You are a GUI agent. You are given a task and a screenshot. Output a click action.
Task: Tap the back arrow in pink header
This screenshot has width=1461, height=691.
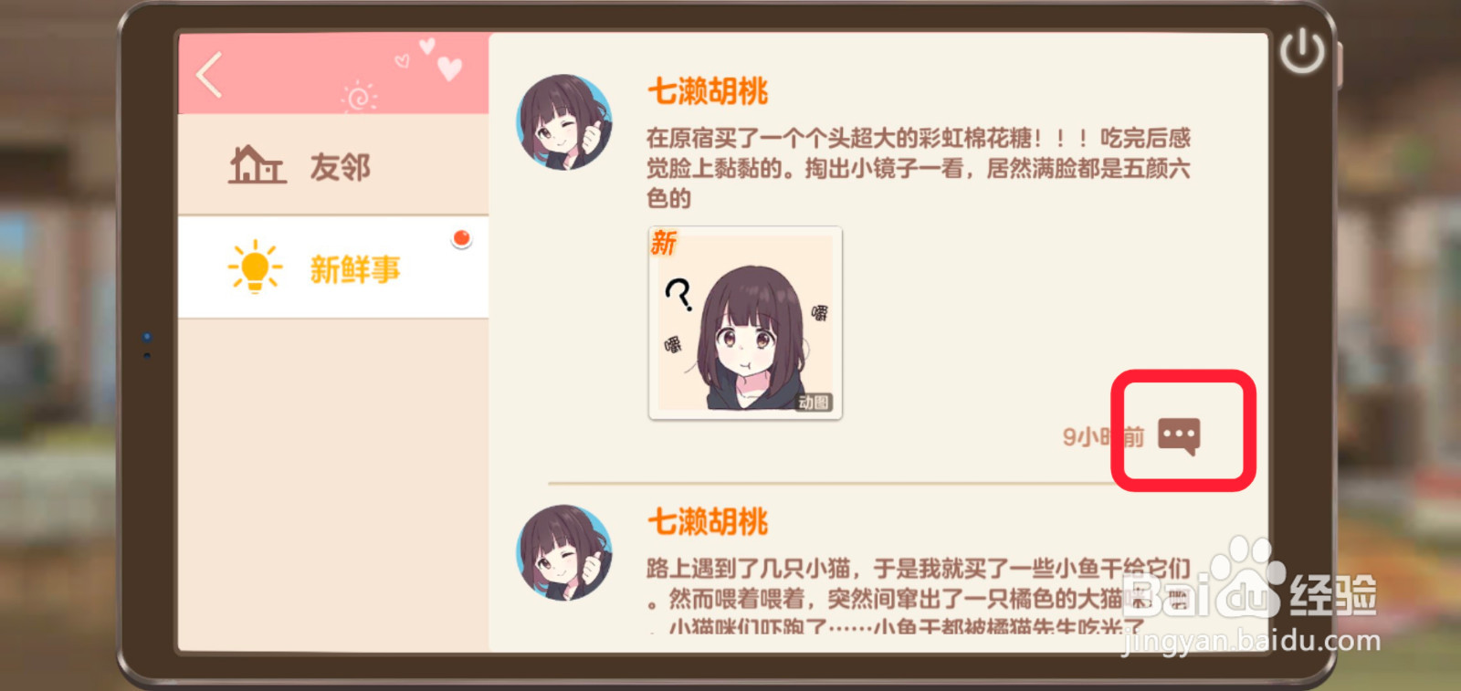pyautogui.click(x=210, y=74)
